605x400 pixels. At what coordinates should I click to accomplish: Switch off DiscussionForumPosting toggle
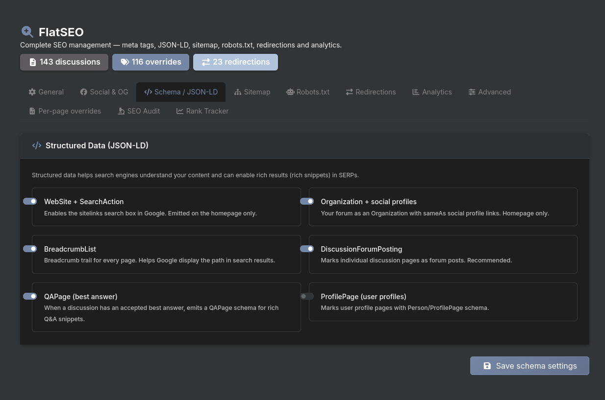pyautogui.click(x=307, y=249)
